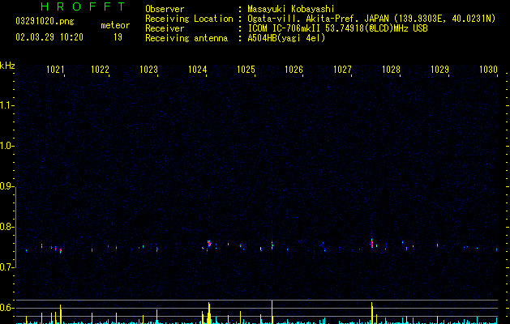The height and width of the screenshot is (324, 510).
Task: Select the filename 03291020.png
Action: [x=45, y=21]
